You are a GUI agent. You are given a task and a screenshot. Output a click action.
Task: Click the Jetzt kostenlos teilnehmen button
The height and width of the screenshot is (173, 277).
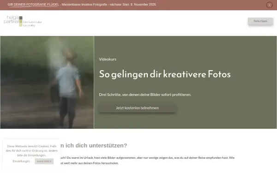[x=137, y=108]
